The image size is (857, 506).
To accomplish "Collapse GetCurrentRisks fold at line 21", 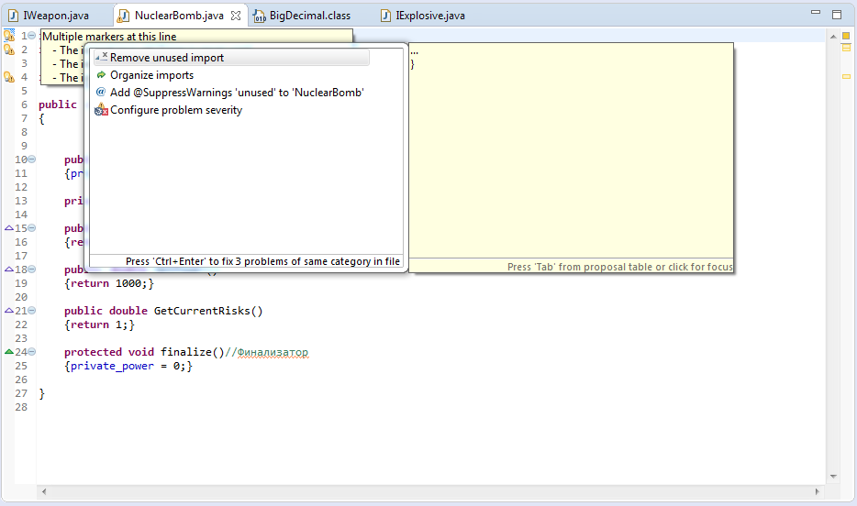I will click(x=32, y=311).
